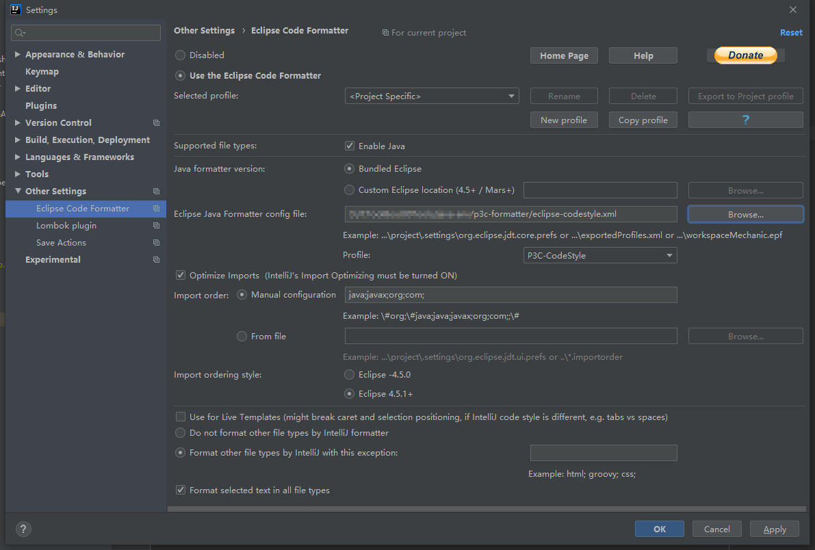Browse for Eclipse formatter config file
The width and height of the screenshot is (815, 550).
tap(745, 214)
